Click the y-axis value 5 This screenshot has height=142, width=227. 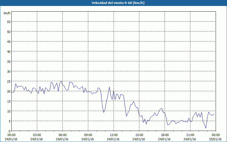click(10, 121)
